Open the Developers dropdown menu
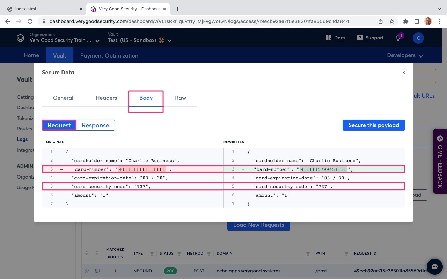Image resolution: width=447 pixels, height=279 pixels. pos(405,55)
